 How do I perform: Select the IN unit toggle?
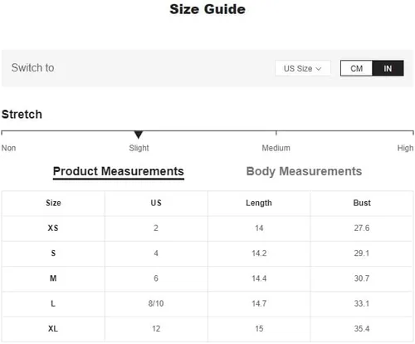388,68
